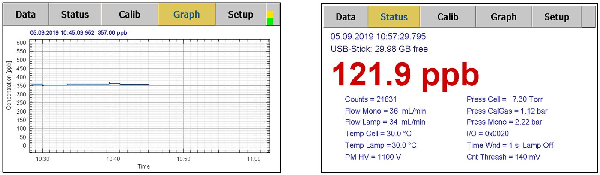Image resolution: width=600 pixels, height=175 pixels.
Task: Click the green status indicator light
Action: coord(270,21)
